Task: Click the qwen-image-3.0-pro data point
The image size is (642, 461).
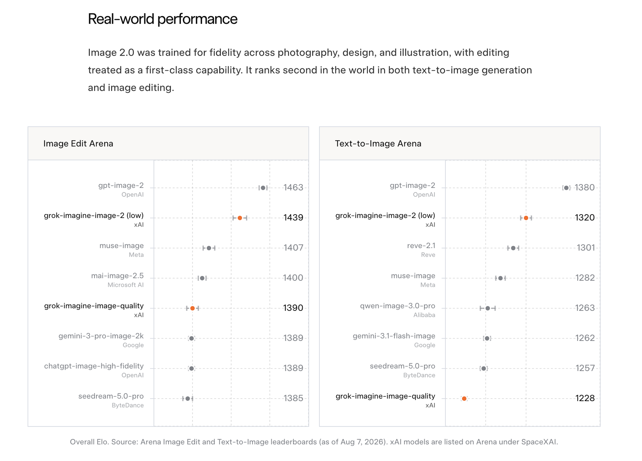Action: tap(488, 308)
